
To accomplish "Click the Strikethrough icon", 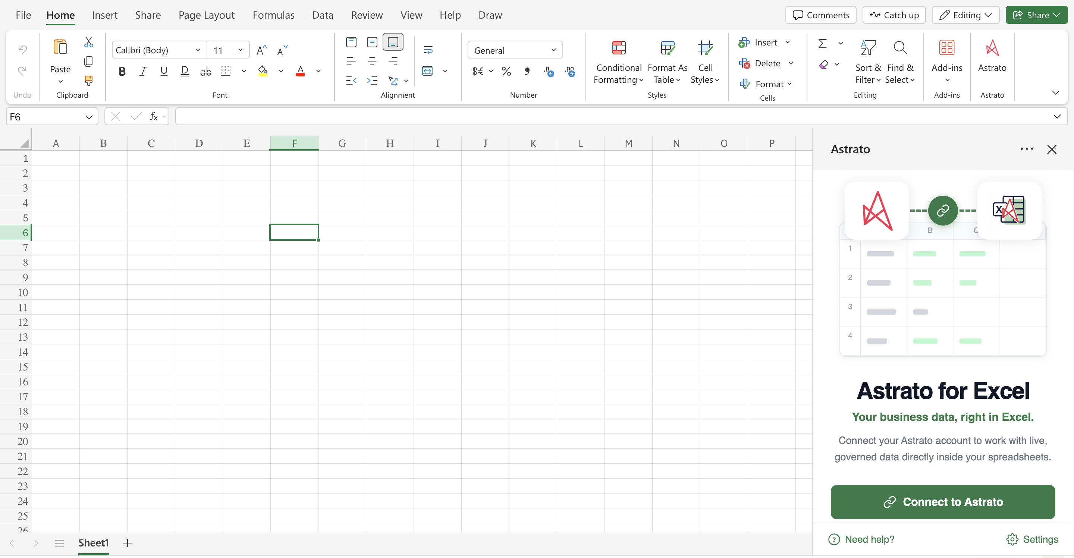I will (x=205, y=71).
